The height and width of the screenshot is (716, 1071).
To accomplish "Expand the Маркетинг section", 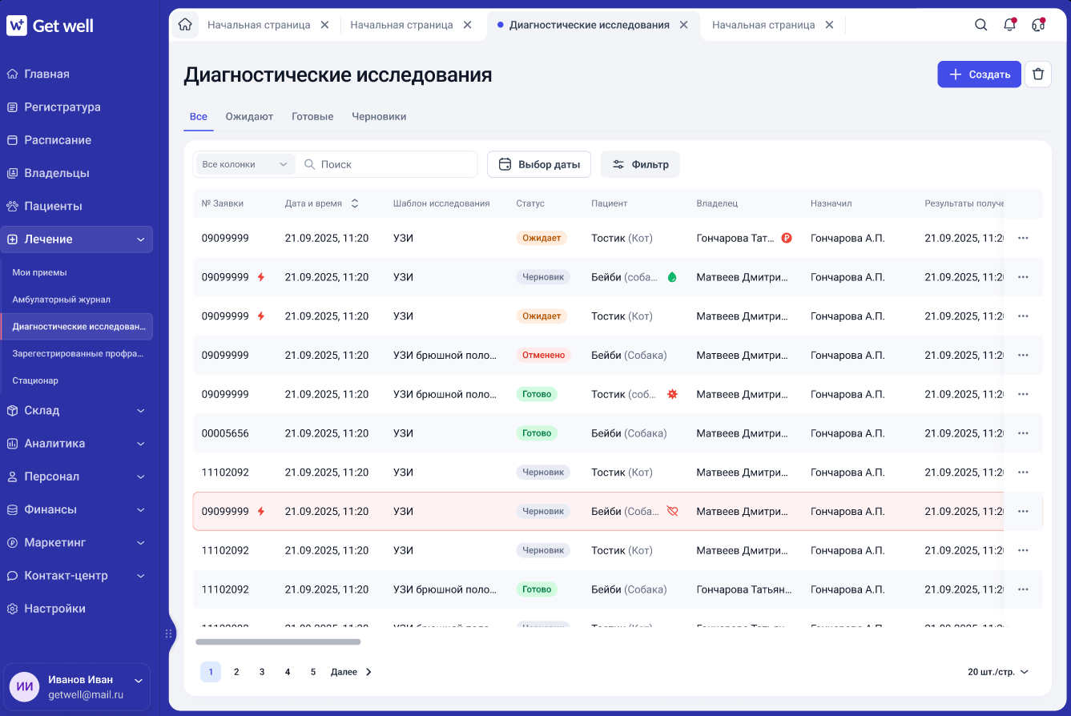I will pyautogui.click(x=141, y=543).
